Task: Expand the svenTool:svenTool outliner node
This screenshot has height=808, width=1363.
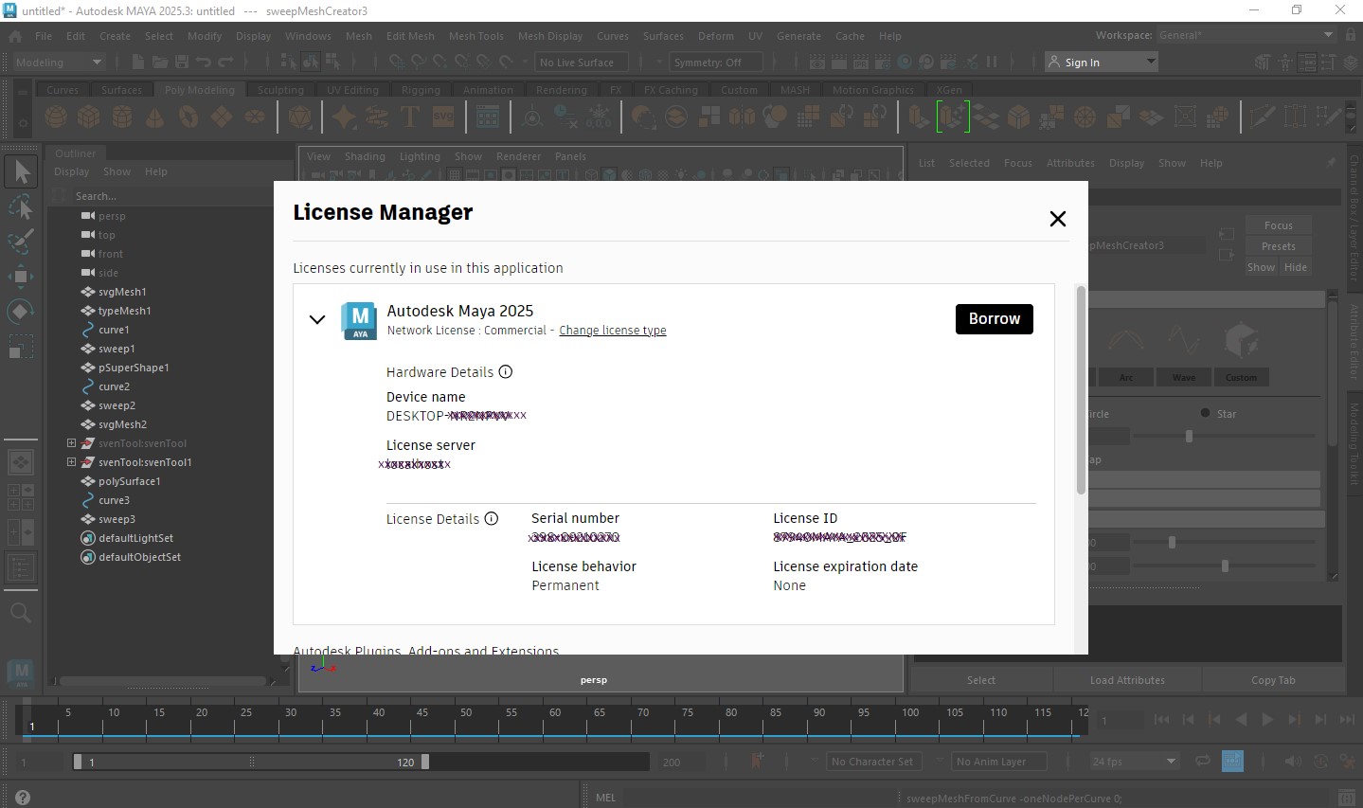Action: pyautogui.click(x=71, y=443)
